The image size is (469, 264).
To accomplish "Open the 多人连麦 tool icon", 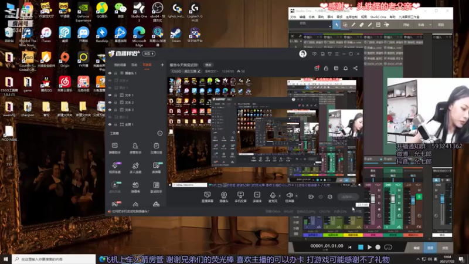I will point(135,168).
